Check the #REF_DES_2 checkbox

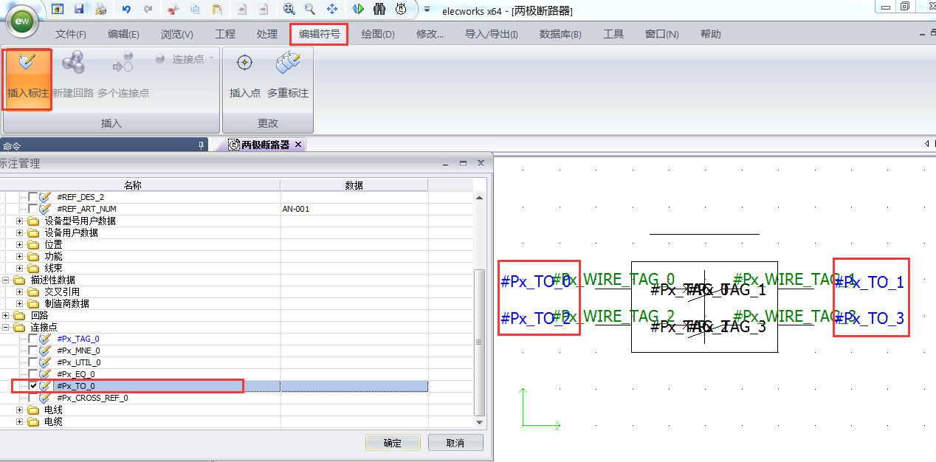(32, 197)
